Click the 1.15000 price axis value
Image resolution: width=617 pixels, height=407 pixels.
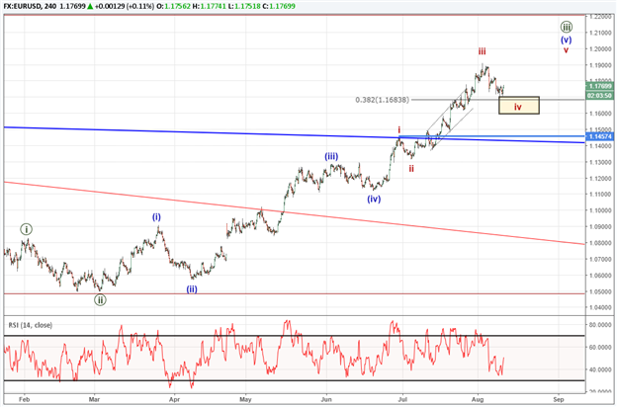point(600,129)
